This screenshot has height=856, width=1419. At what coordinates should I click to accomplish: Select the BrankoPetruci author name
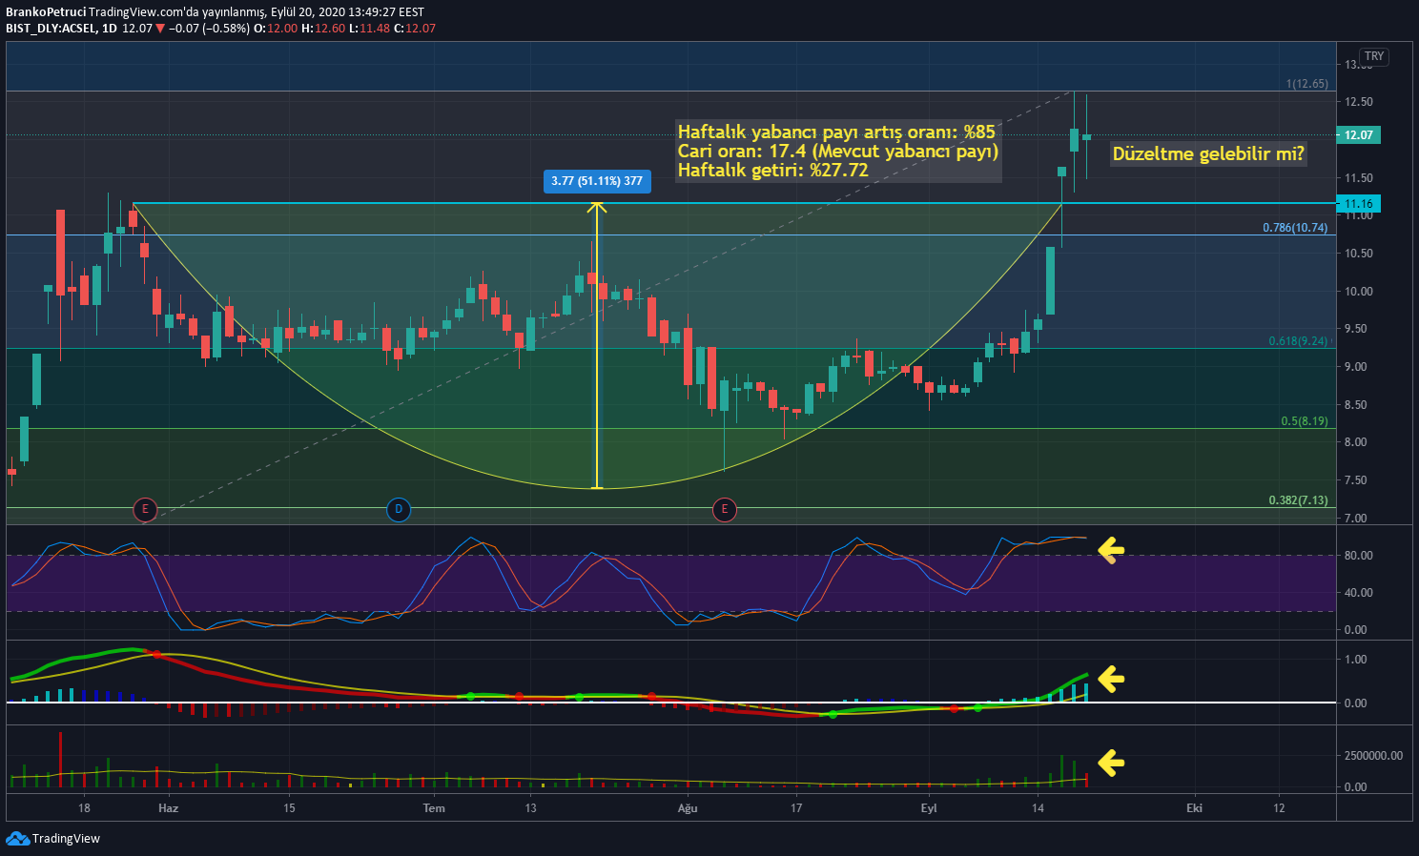[x=46, y=12]
